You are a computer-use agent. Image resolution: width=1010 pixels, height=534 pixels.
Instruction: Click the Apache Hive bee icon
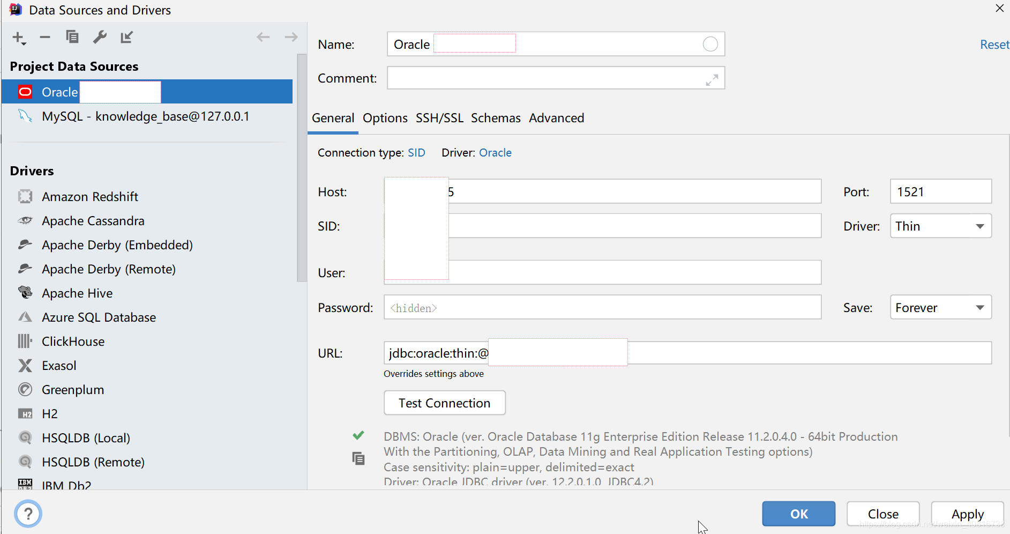[x=25, y=292]
